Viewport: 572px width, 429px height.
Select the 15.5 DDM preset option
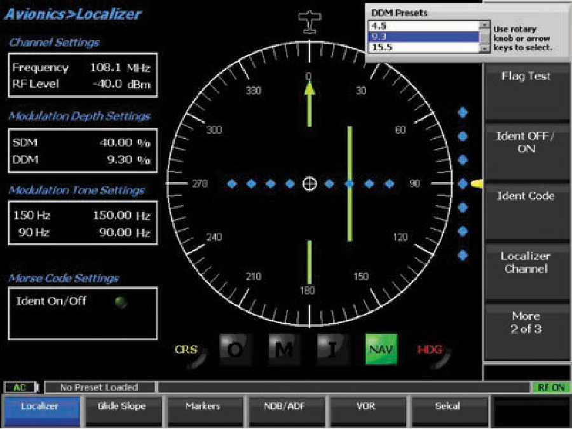[424, 47]
